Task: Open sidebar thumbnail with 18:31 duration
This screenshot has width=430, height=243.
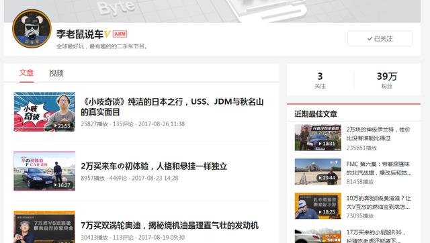Action: click(x=318, y=138)
